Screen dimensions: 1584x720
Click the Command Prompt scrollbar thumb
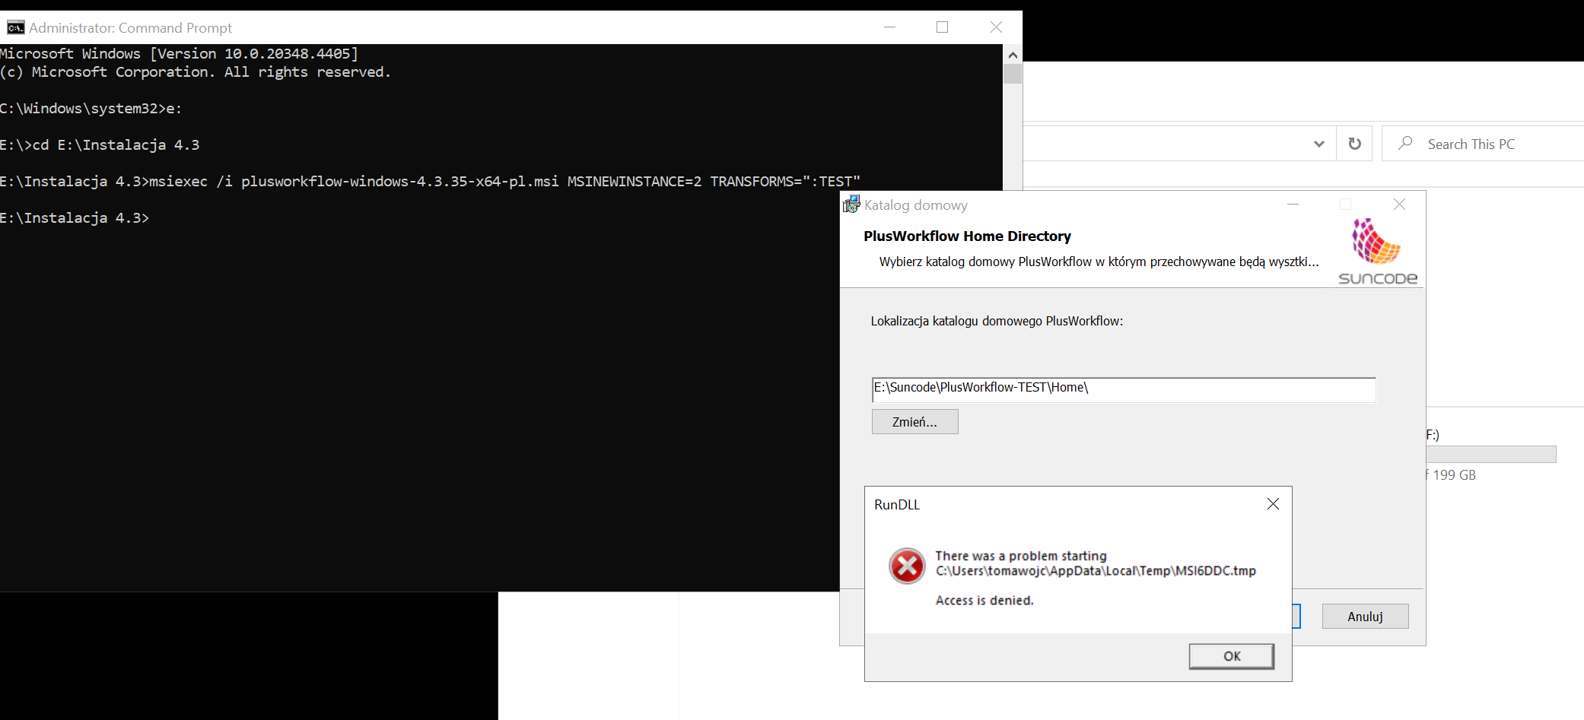tap(1012, 74)
